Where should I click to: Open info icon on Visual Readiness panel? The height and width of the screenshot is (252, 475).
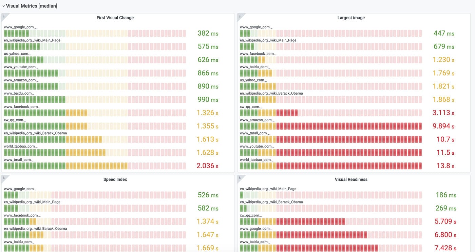point(240,178)
